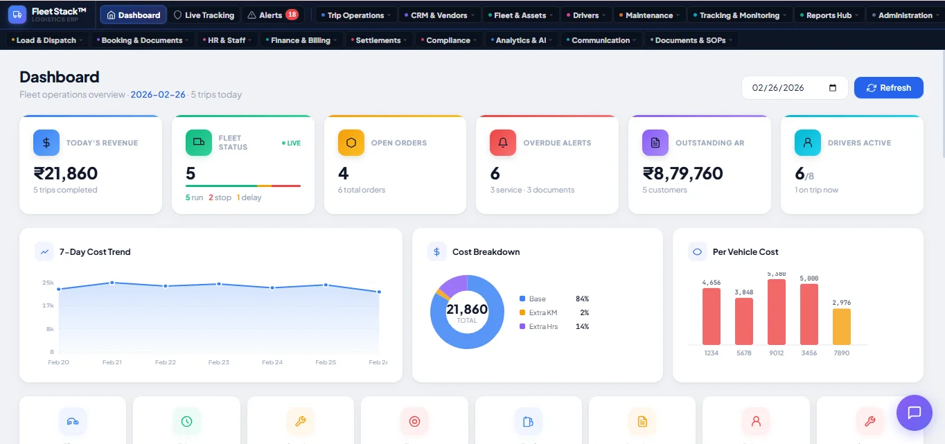945x444 pixels.
Task: Click the red person quick-action icon
Action: pyautogui.click(x=756, y=421)
